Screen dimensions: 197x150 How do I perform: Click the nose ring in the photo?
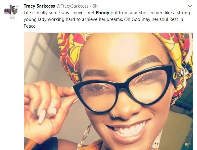pos(113,115)
